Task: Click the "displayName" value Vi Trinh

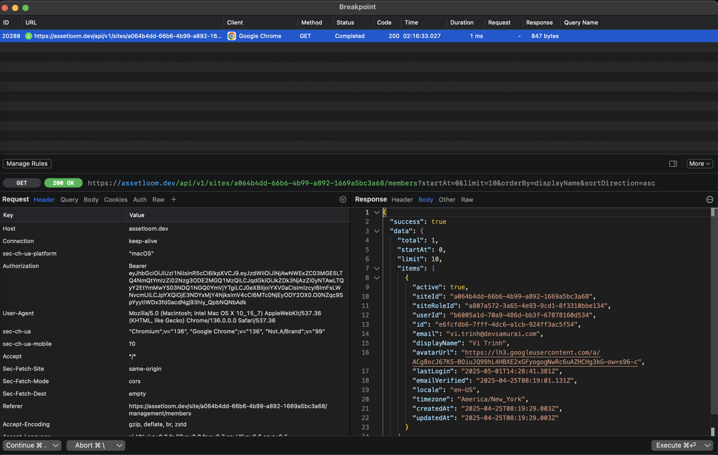Action: pos(487,343)
